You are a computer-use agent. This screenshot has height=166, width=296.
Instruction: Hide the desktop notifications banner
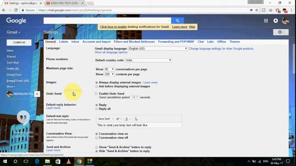pyautogui.click(x=192, y=27)
